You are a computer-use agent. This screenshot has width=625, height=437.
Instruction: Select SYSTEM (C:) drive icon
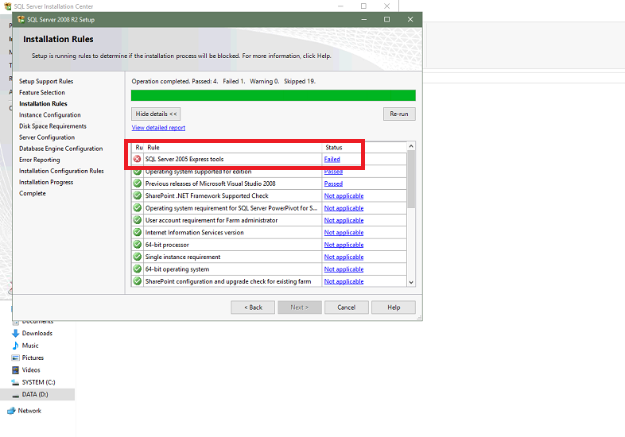click(16, 382)
